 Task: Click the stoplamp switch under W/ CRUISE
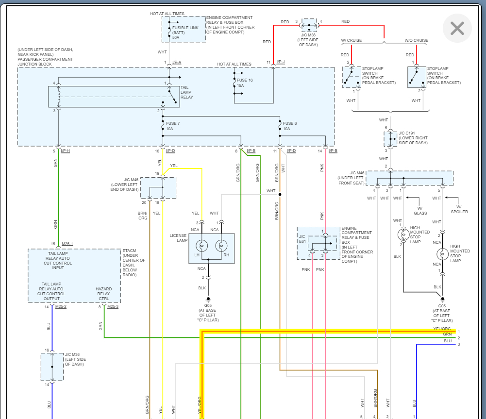point(351,76)
